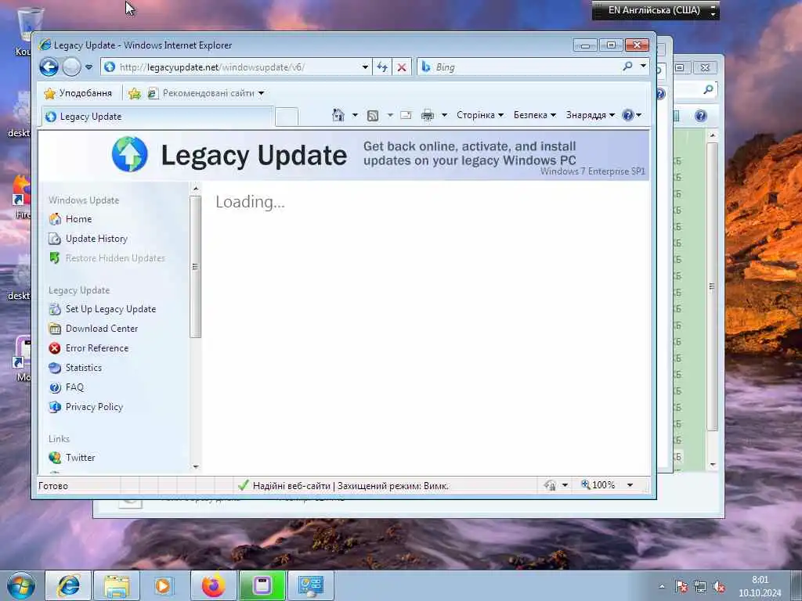Click the Forward navigation button

coord(71,67)
